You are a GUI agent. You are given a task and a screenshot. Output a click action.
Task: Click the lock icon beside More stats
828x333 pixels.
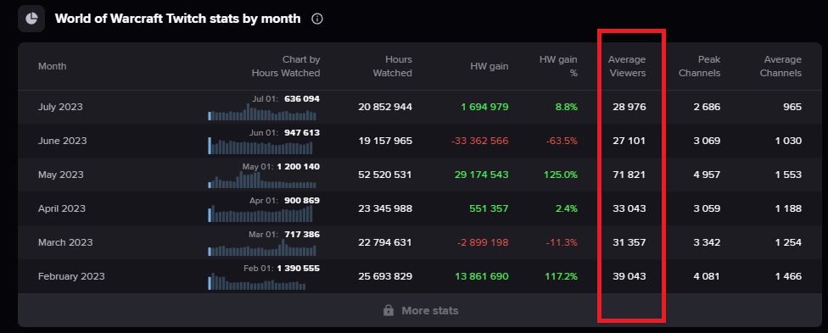coord(389,310)
